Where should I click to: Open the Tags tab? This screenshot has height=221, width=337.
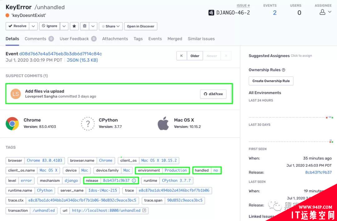pyautogui.click(x=138, y=39)
